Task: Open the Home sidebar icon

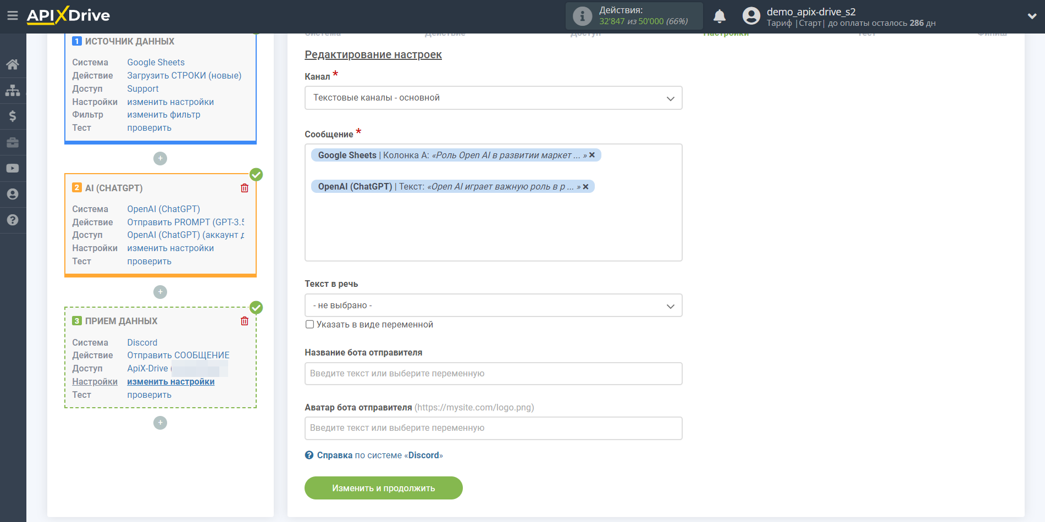Action: pos(13,64)
